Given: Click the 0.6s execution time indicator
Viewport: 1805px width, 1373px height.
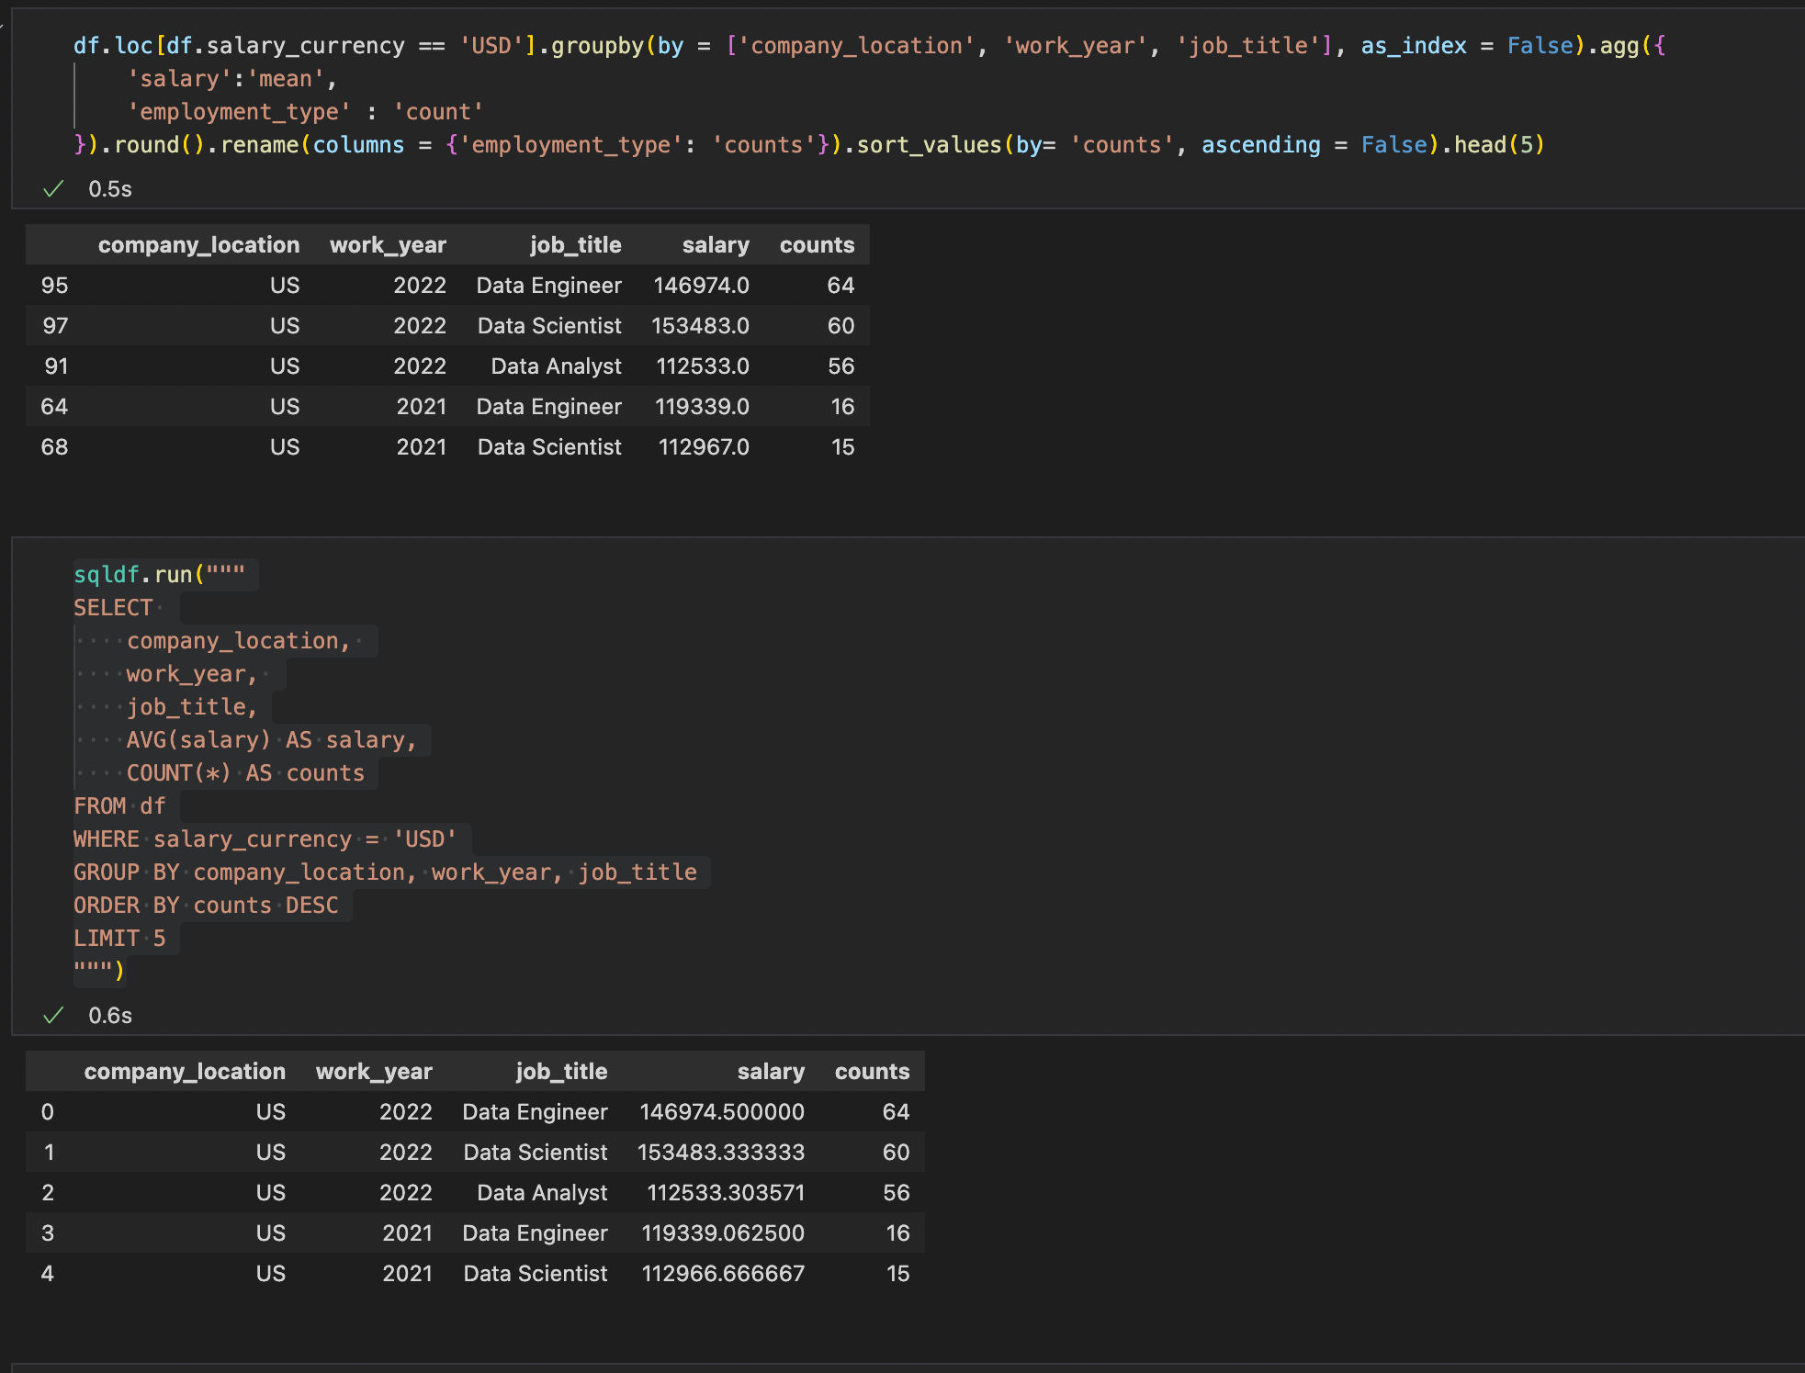Looking at the screenshot, I should [x=109, y=1016].
